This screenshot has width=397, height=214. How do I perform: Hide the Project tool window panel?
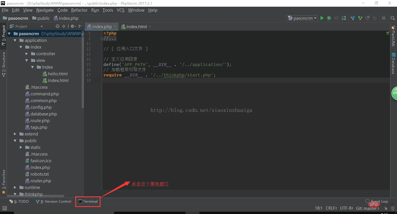81,26
